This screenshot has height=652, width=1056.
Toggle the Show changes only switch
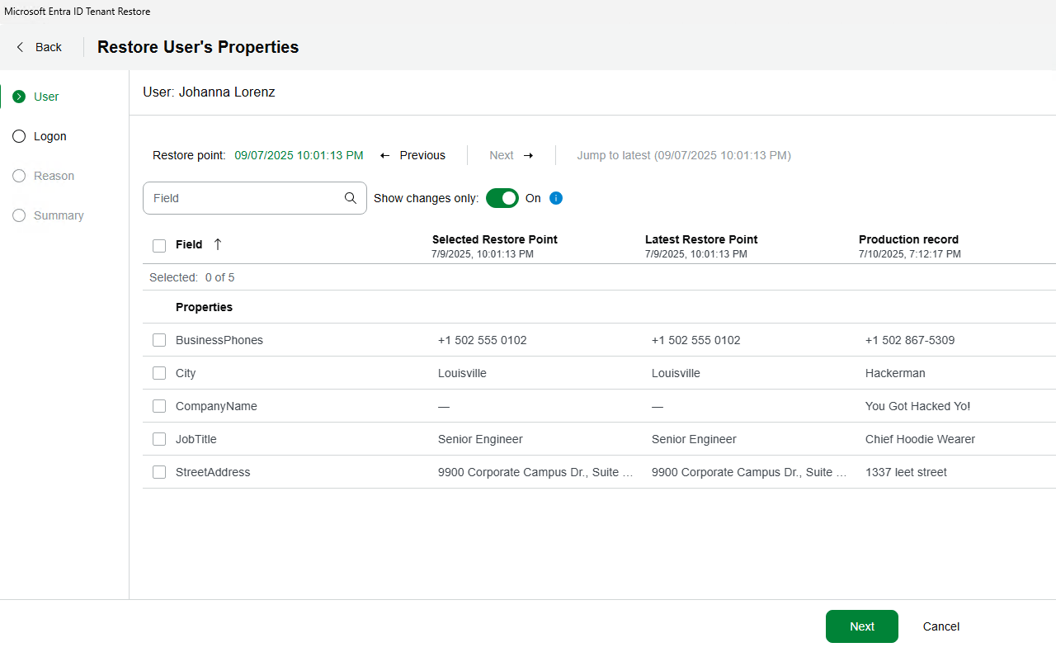502,198
